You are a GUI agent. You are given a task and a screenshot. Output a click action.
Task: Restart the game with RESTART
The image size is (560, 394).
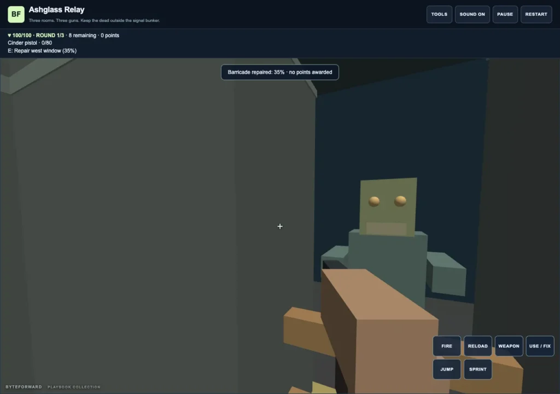536,14
